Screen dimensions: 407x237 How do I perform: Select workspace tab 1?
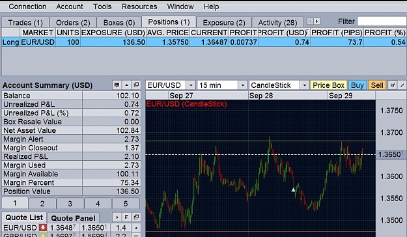point(15,203)
